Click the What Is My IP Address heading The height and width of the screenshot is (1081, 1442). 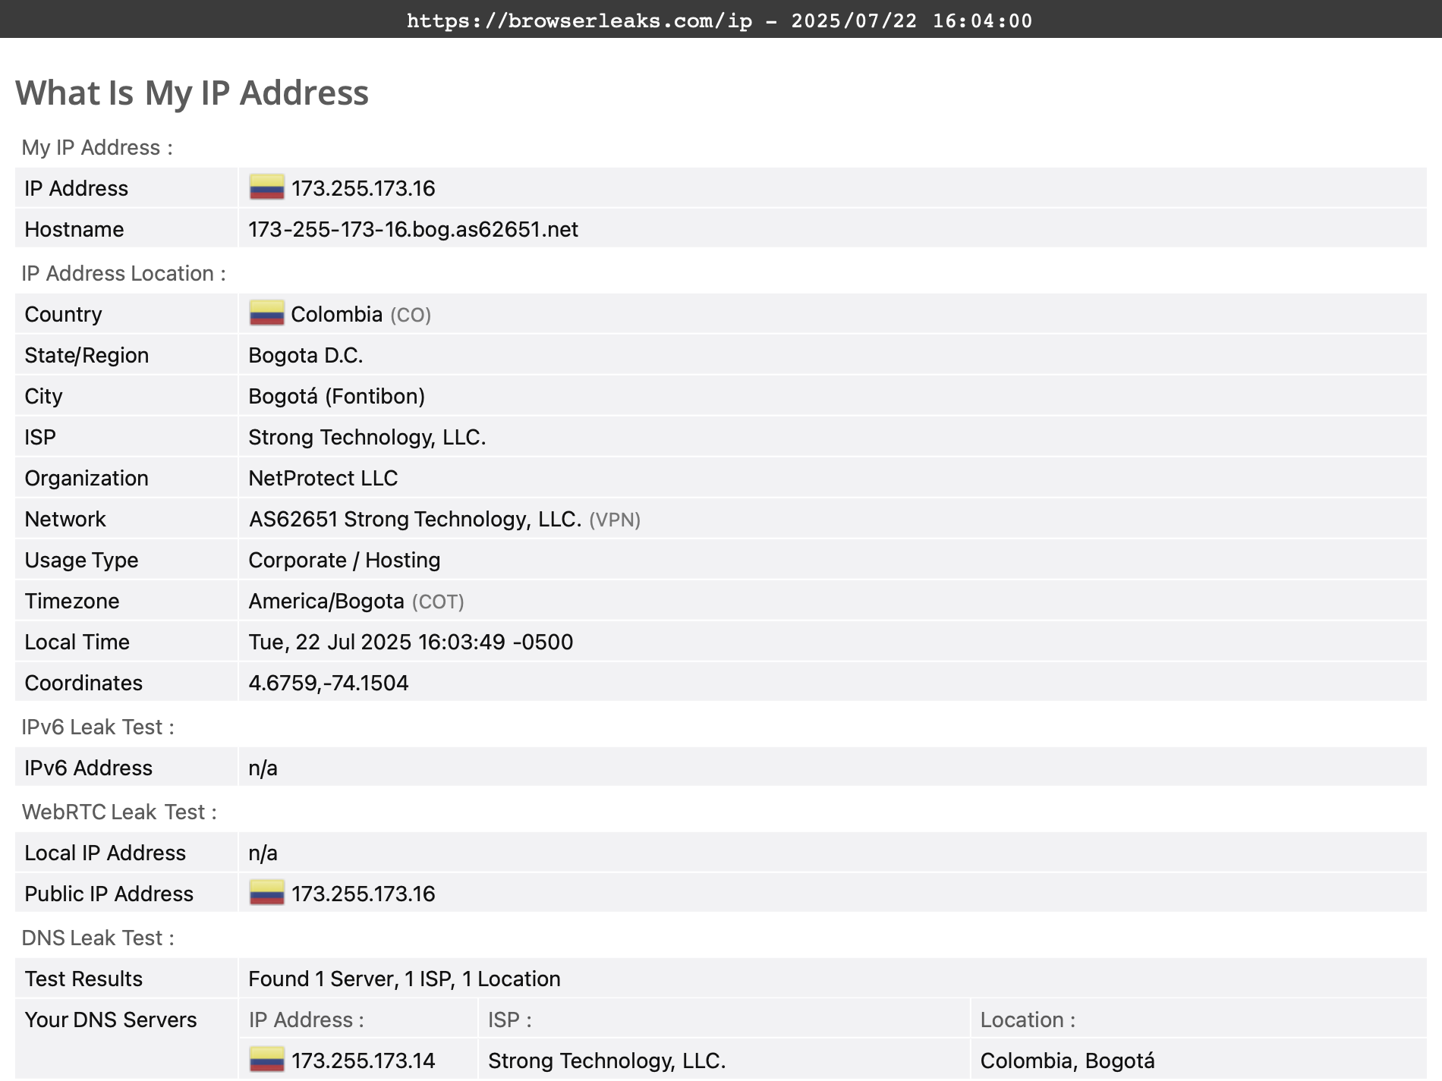coord(192,93)
